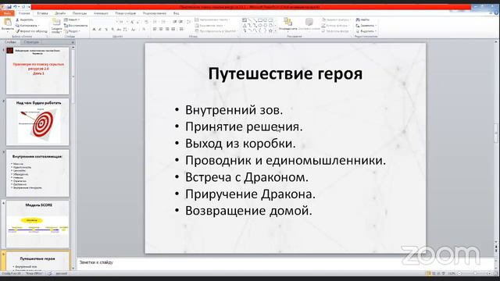Image resolution: width=500 pixels, height=281 pixels.
Task: Click the Undo arrow in quick access toolbar
Action: pos(15,7)
